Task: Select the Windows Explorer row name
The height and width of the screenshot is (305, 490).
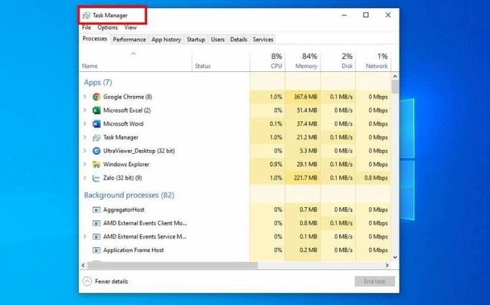Action: point(126,164)
